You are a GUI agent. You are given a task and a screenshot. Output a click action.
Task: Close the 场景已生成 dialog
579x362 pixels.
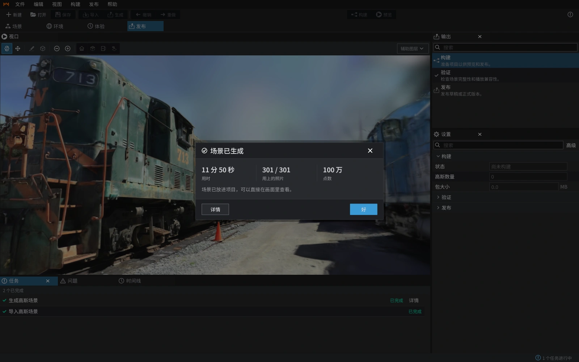[x=370, y=151]
